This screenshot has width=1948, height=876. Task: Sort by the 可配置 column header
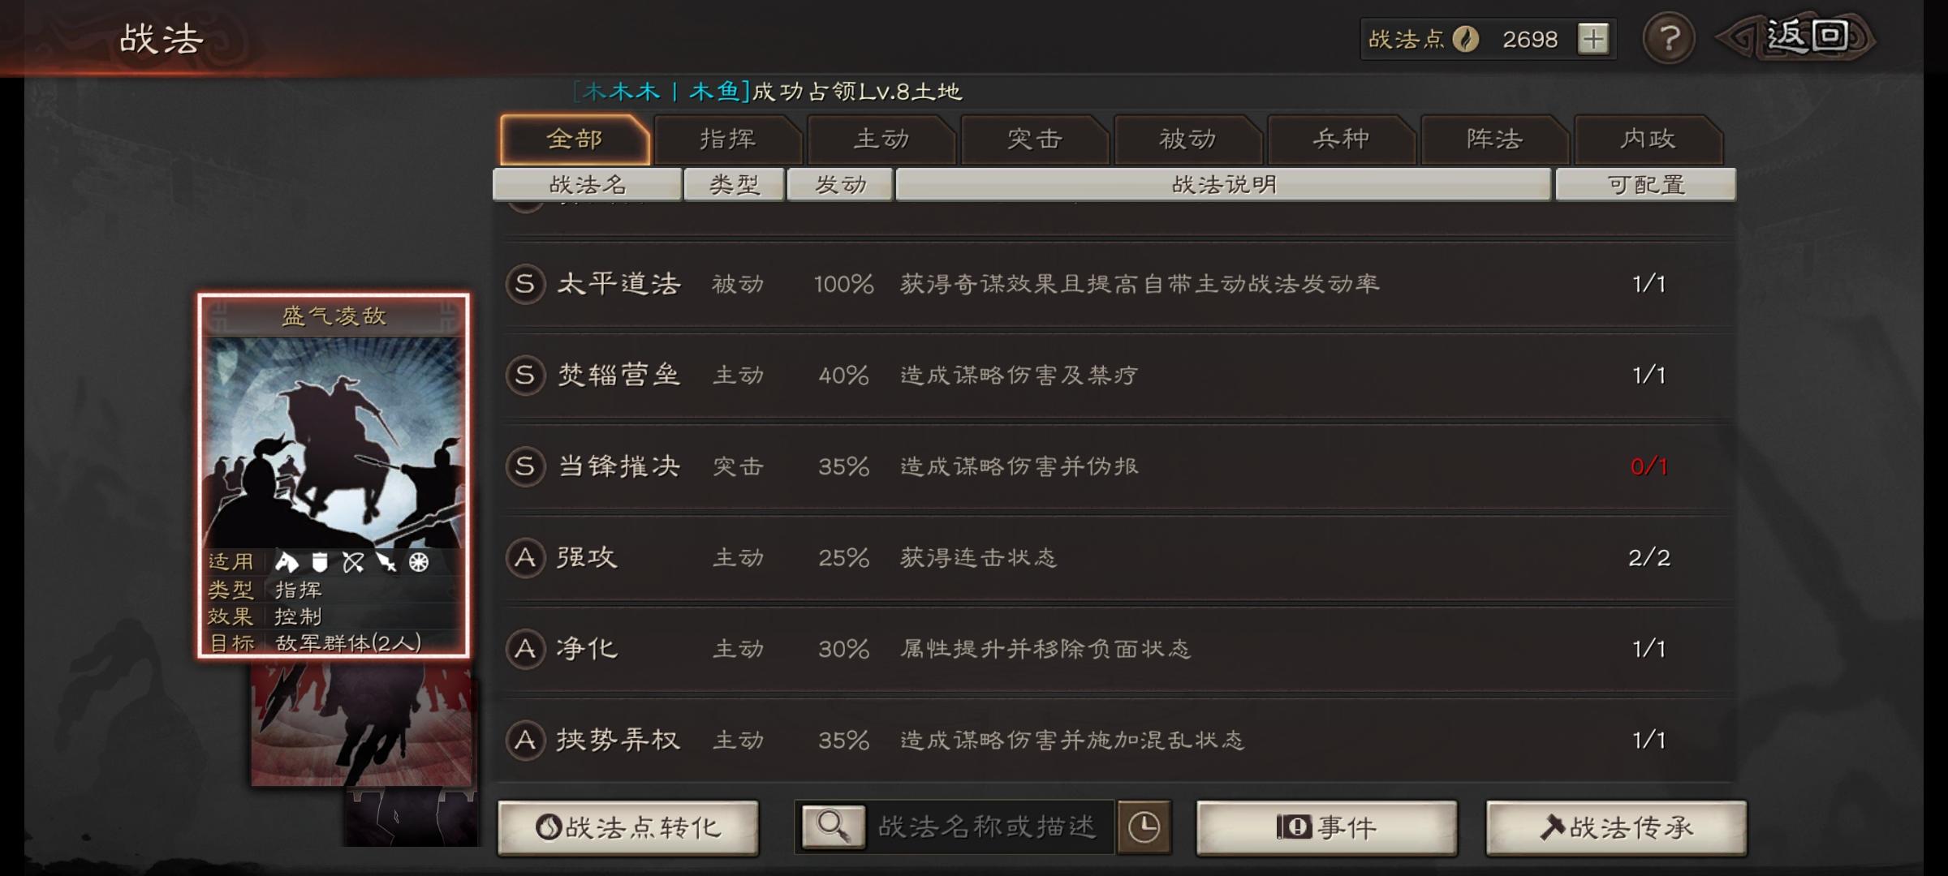pyautogui.click(x=1646, y=184)
